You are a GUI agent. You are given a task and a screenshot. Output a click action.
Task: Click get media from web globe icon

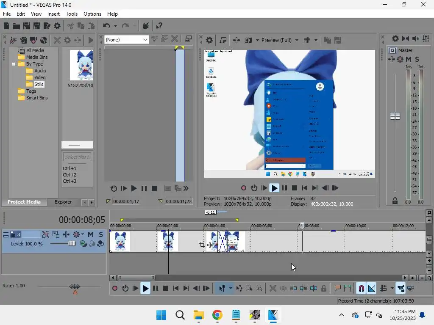coord(44,40)
